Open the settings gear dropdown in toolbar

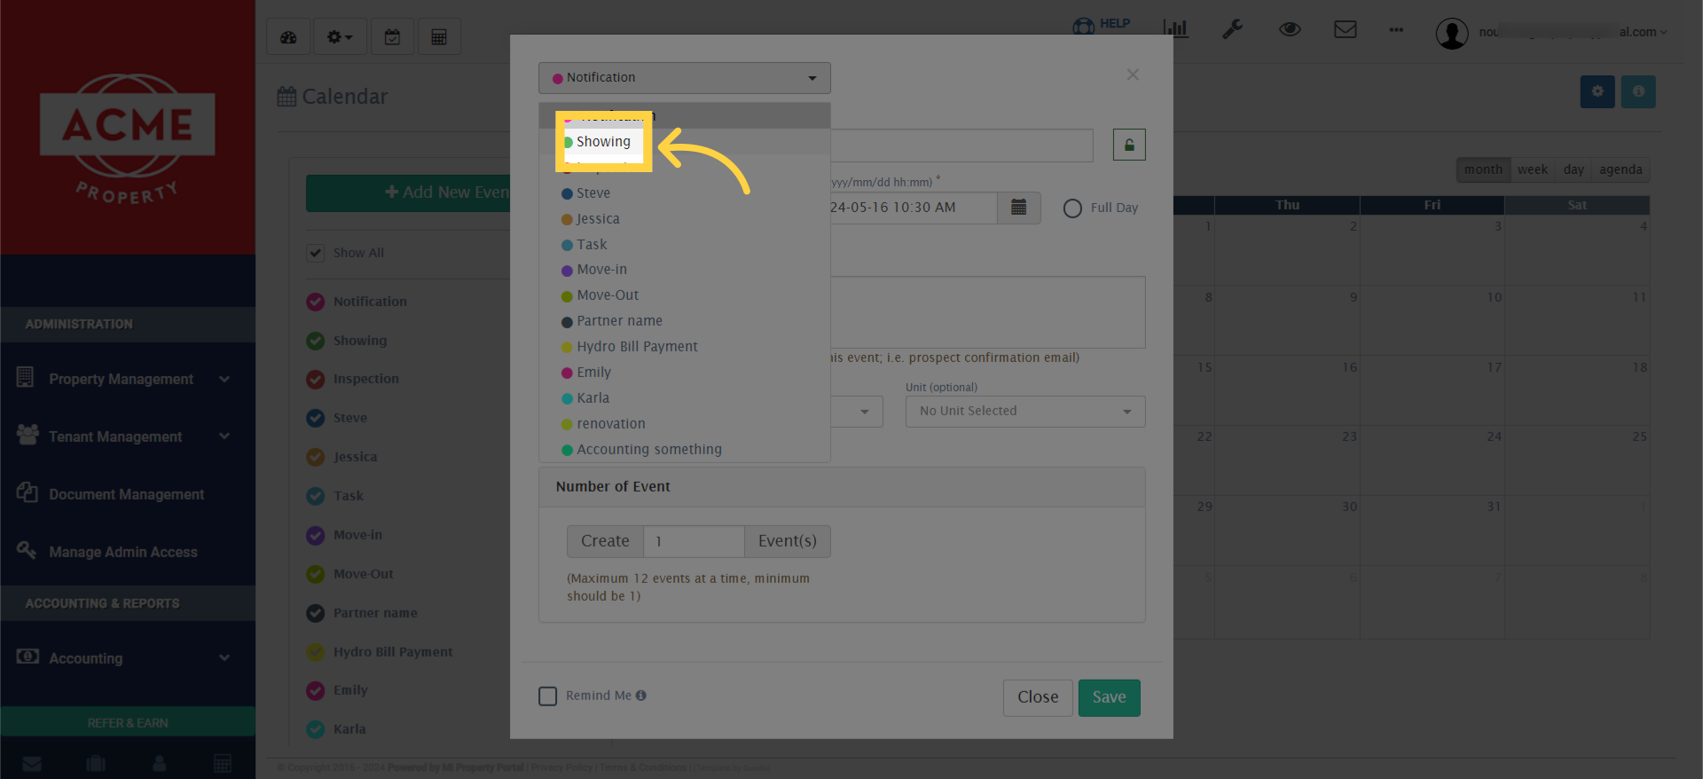[x=339, y=37]
